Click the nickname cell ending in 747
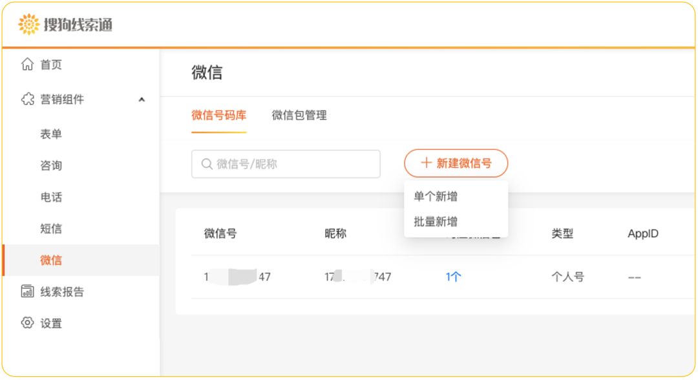The image size is (698, 380). click(358, 277)
